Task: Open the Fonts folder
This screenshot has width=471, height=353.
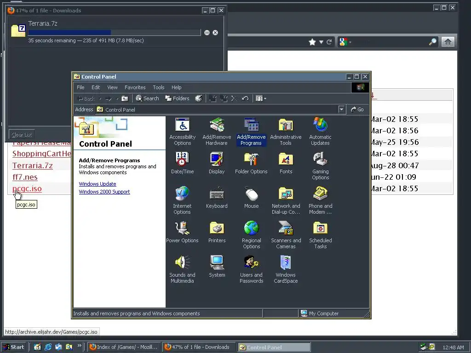Action: [x=286, y=163]
